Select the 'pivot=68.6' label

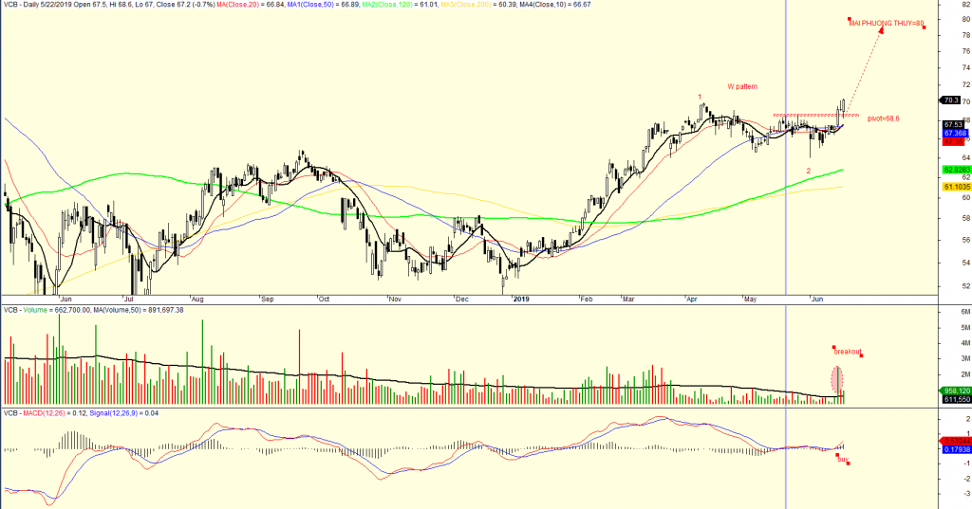tap(883, 118)
